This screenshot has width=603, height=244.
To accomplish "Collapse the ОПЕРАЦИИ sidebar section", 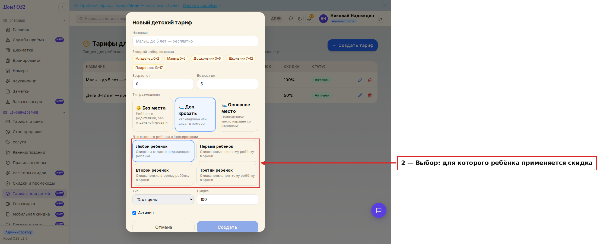I will tap(64, 21).
